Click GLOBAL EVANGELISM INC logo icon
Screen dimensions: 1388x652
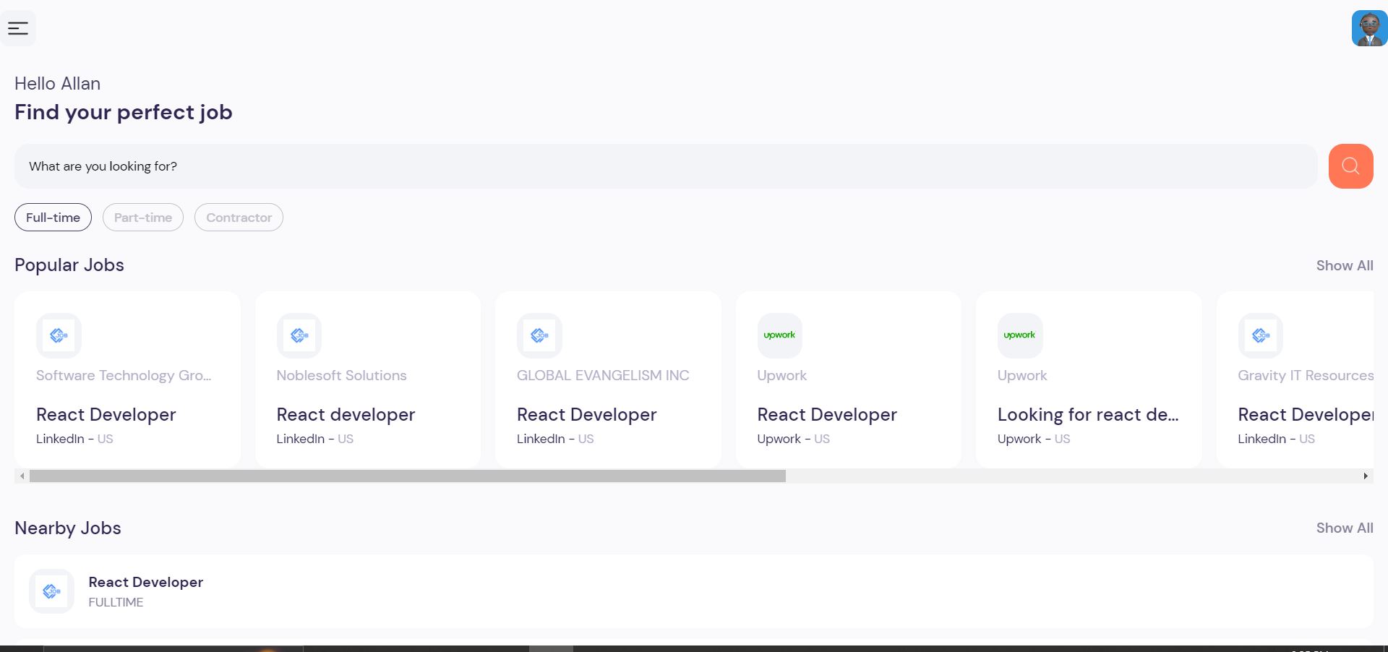click(x=539, y=335)
